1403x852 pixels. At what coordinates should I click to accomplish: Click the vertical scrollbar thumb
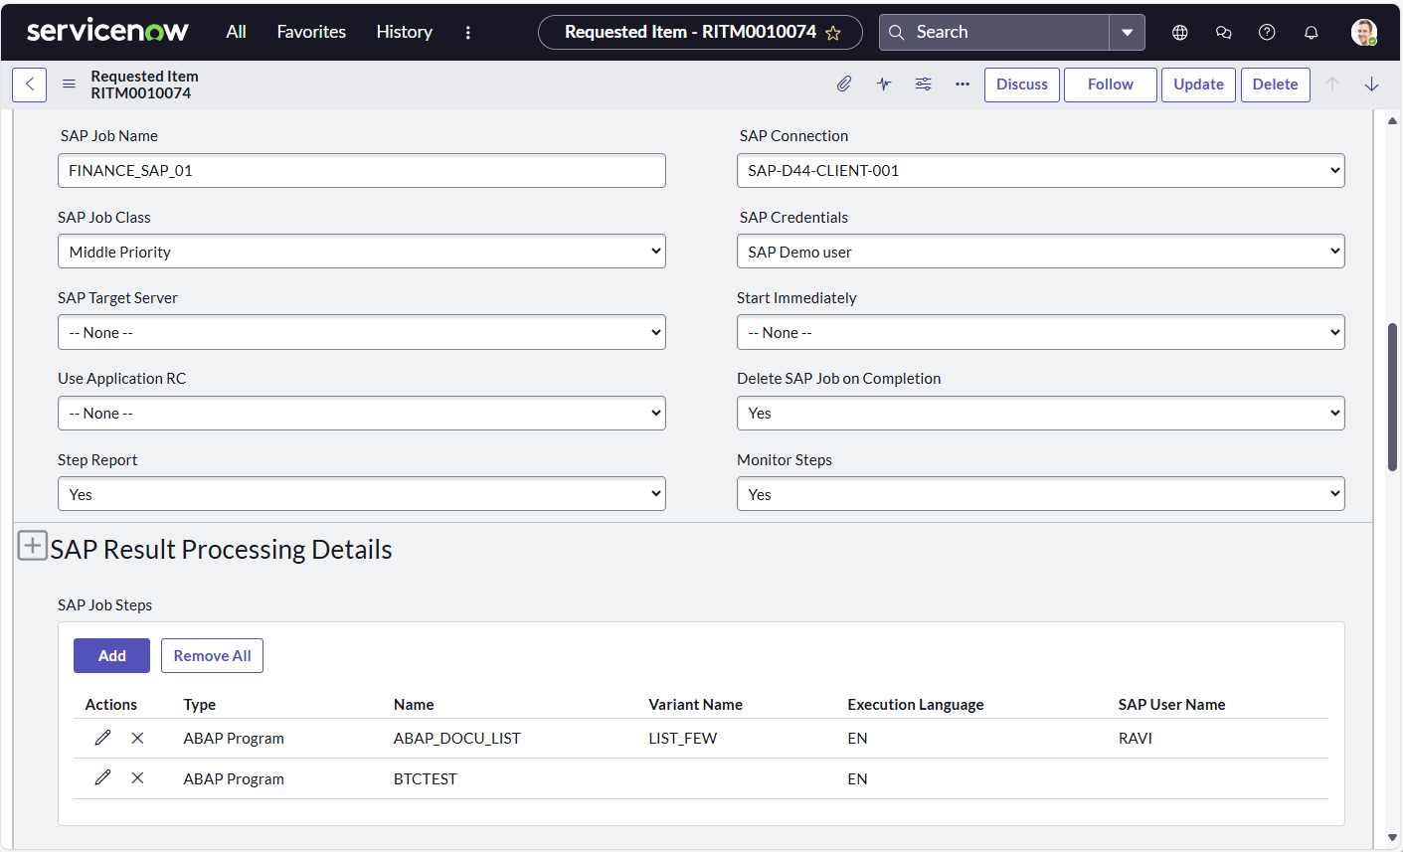click(x=1393, y=397)
